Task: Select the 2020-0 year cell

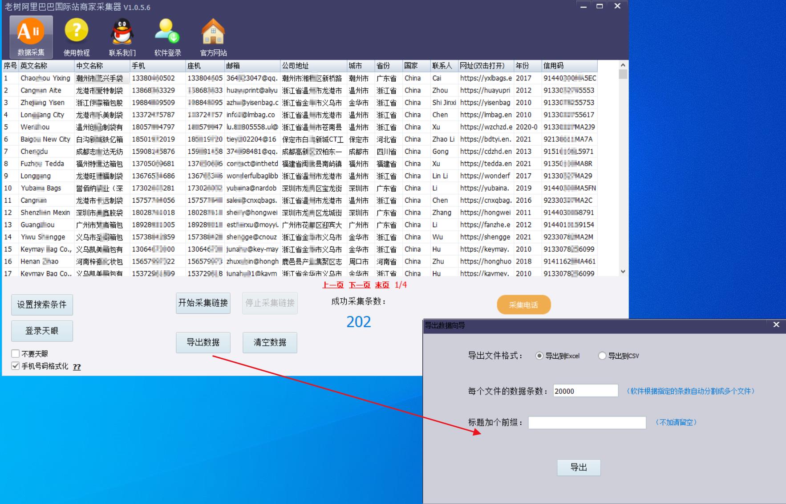Action: [527, 127]
